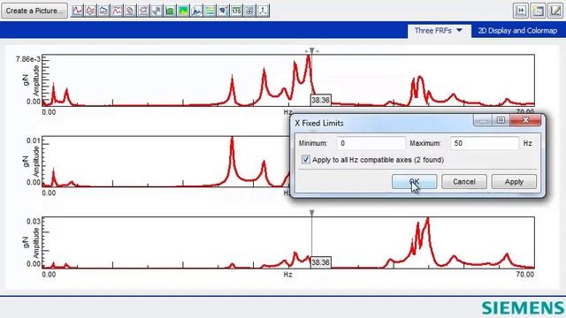The image size is (566, 318).
Task: Choose the sixth display icon with pink plot
Action: click(x=143, y=11)
